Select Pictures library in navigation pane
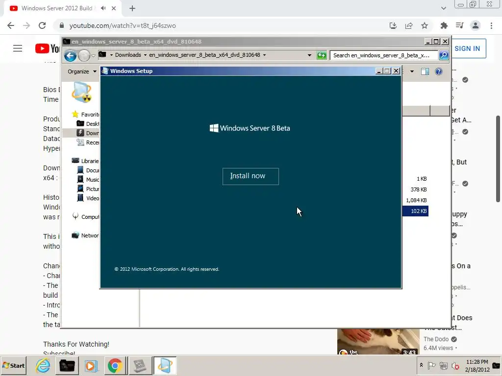 click(88, 188)
